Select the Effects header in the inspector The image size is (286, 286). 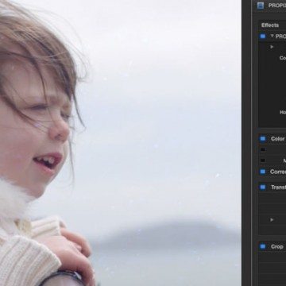(x=270, y=25)
